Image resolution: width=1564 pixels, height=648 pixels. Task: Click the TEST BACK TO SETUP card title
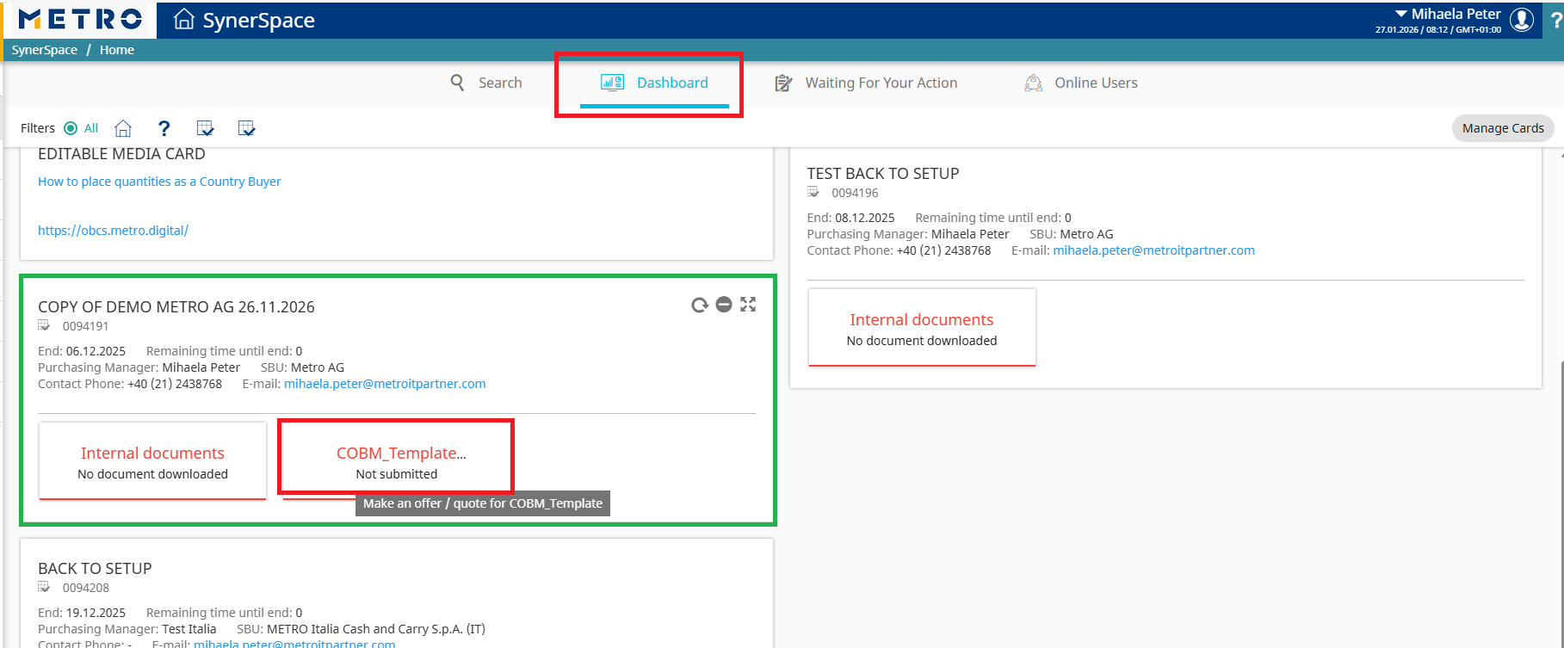883,174
